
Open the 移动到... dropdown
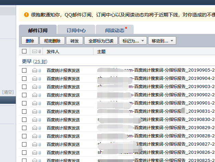(x=162, y=41)
